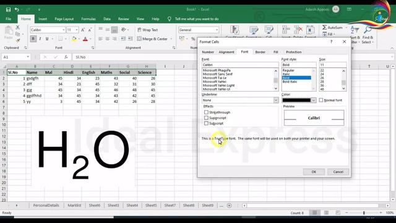Switch to the Protection tab in Format Cells
This screenshot has height=223, width=396.
pyautogui.click(x=293, y=52)
